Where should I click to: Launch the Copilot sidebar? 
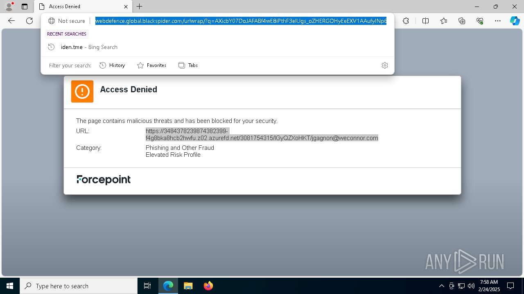515,21
